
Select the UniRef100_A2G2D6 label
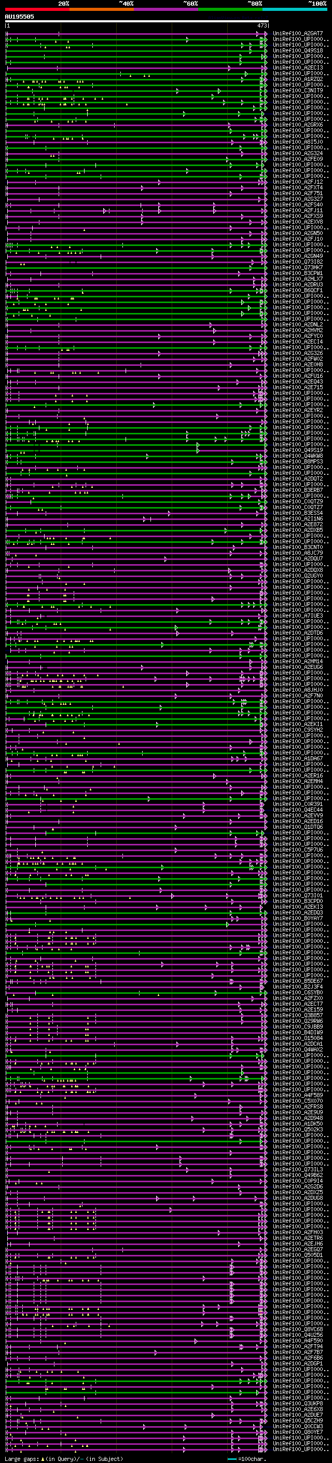[298, 1186]
